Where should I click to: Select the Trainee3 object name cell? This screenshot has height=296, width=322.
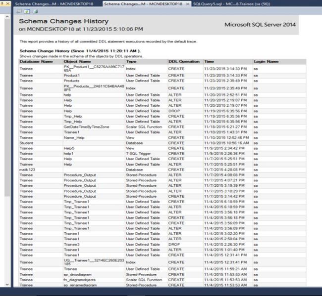pos(71,245)
